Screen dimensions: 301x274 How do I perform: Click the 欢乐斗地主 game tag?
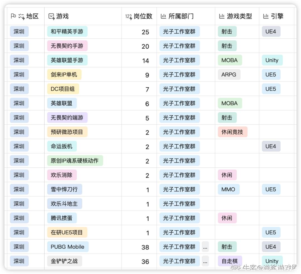coord(65,204)
